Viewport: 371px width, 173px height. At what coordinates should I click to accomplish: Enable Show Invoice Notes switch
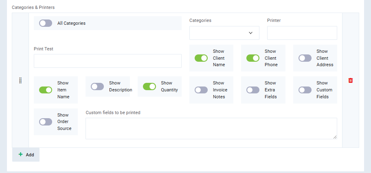pyautogui.click(x=201, y=90)
